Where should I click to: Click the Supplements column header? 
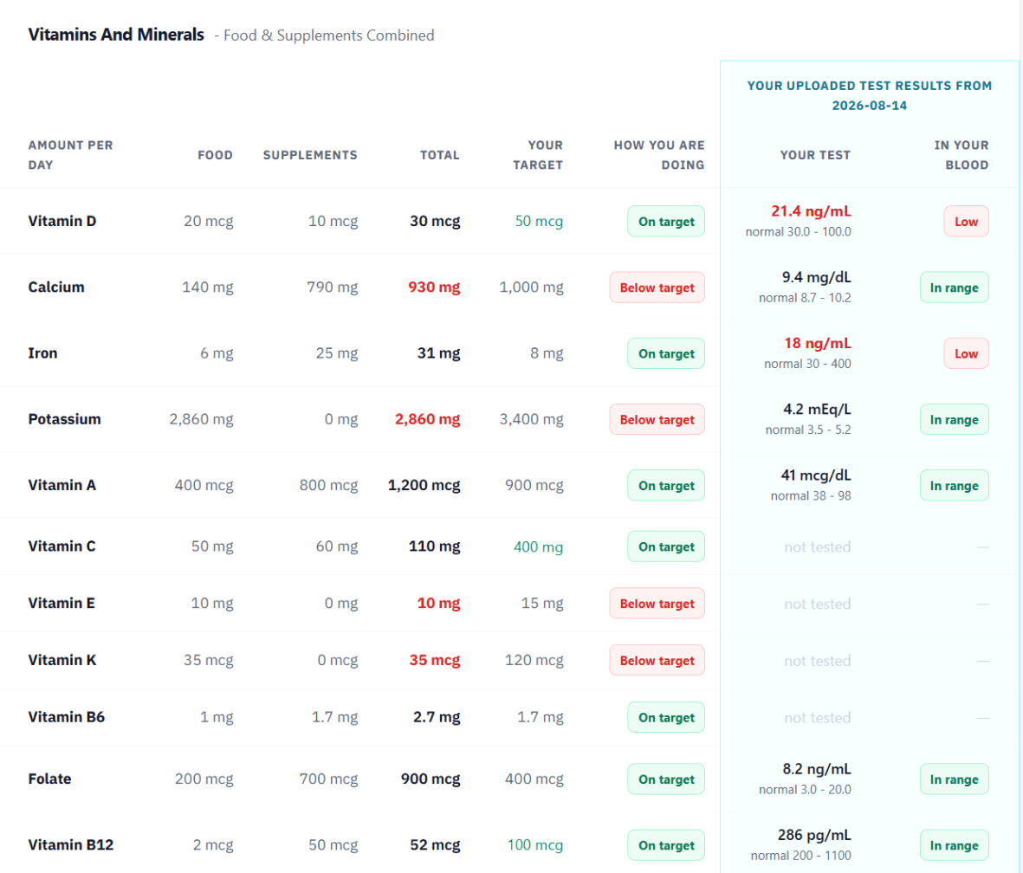(x=310, y=155)
